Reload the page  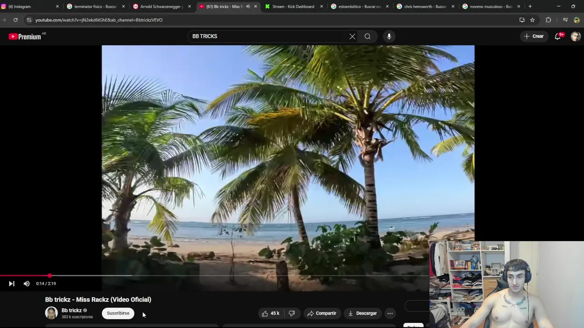(15, 20)
